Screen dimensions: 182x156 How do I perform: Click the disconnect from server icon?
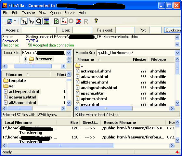(78, 21)
